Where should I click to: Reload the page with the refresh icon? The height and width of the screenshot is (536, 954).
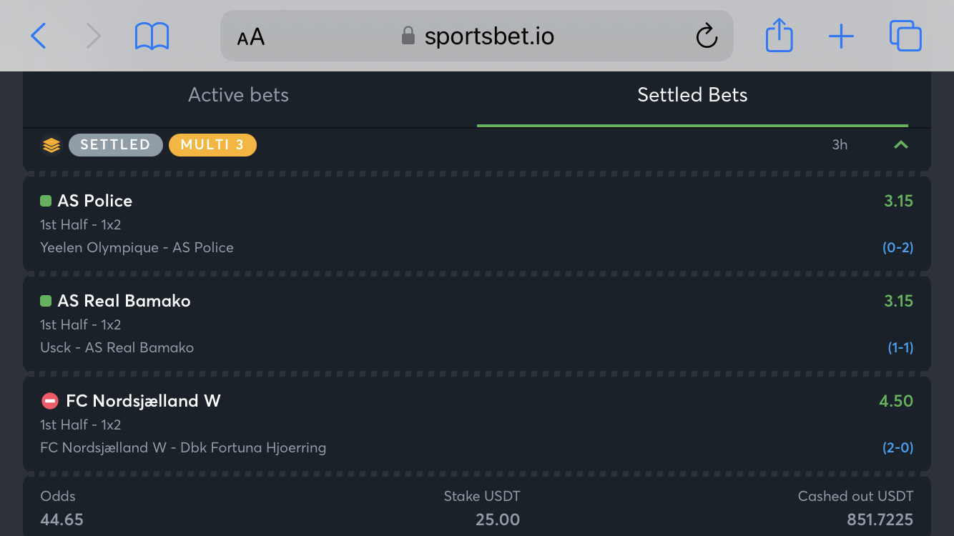point(707,36)
